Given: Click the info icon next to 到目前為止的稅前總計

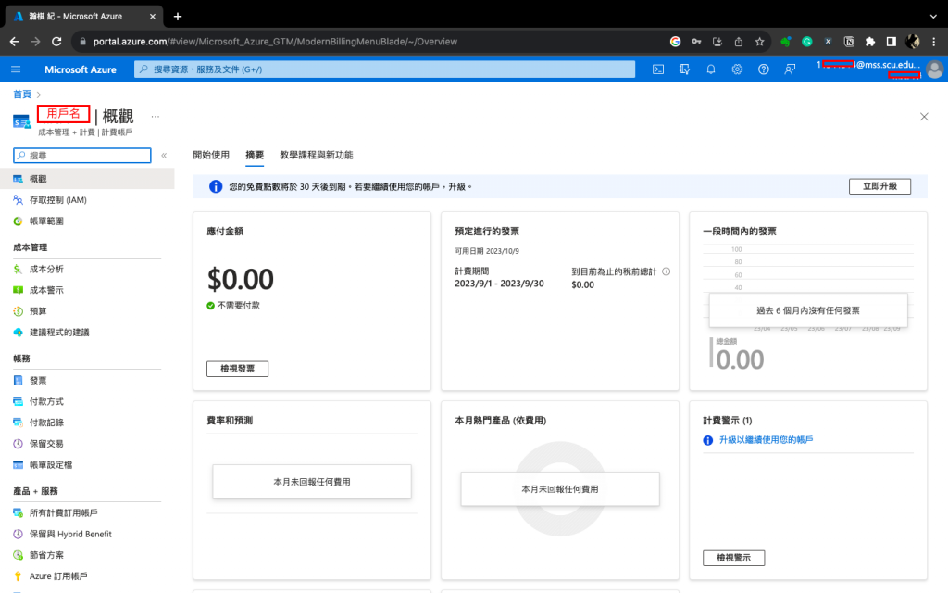Looking at the screenshot, I should [x=667, y=271].
